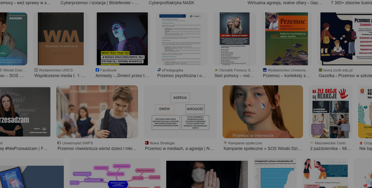Image resolution: width=372 pixels, height=188 pixels.
Task: Open 'Gazetka - Przemoc w szkole' link
Action: point(345,76)
